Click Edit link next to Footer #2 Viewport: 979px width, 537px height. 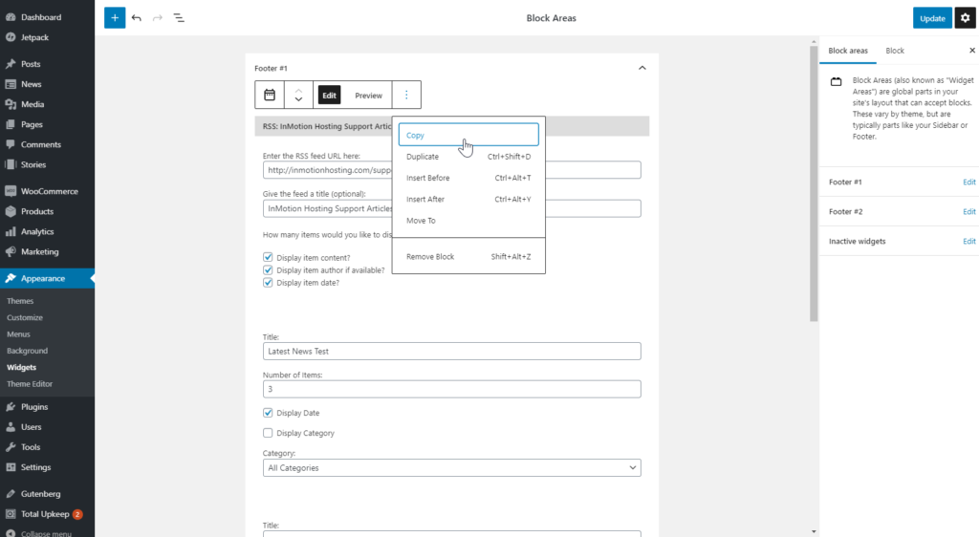point(968,211)
